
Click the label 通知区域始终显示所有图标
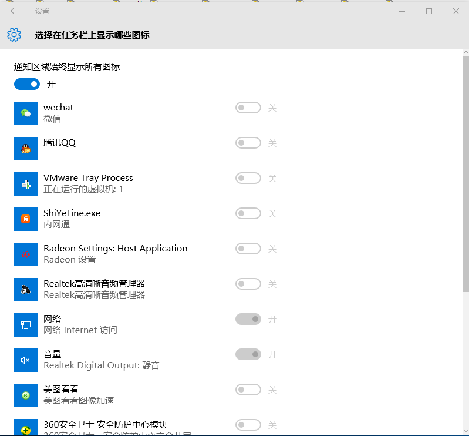tap(67, 66)
